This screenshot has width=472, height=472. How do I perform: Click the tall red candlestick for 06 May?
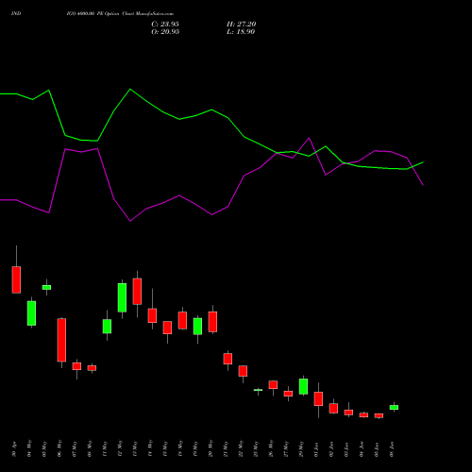[x=61, y=340]
